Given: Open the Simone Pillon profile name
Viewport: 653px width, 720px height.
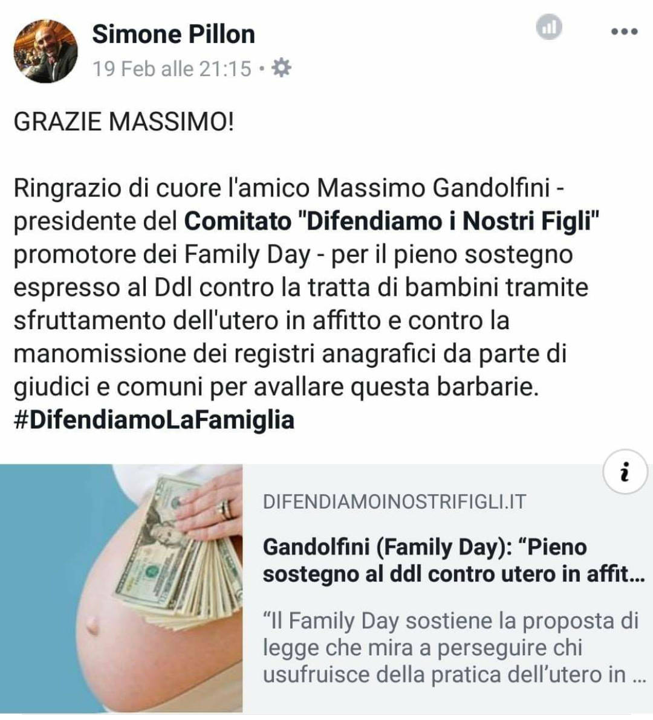Looking at the screenshot, I should 174,34.
